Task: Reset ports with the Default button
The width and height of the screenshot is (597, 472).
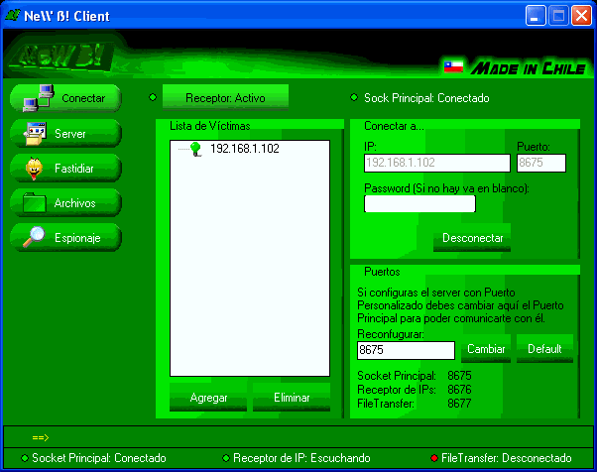Action: [x=544, y=349]
